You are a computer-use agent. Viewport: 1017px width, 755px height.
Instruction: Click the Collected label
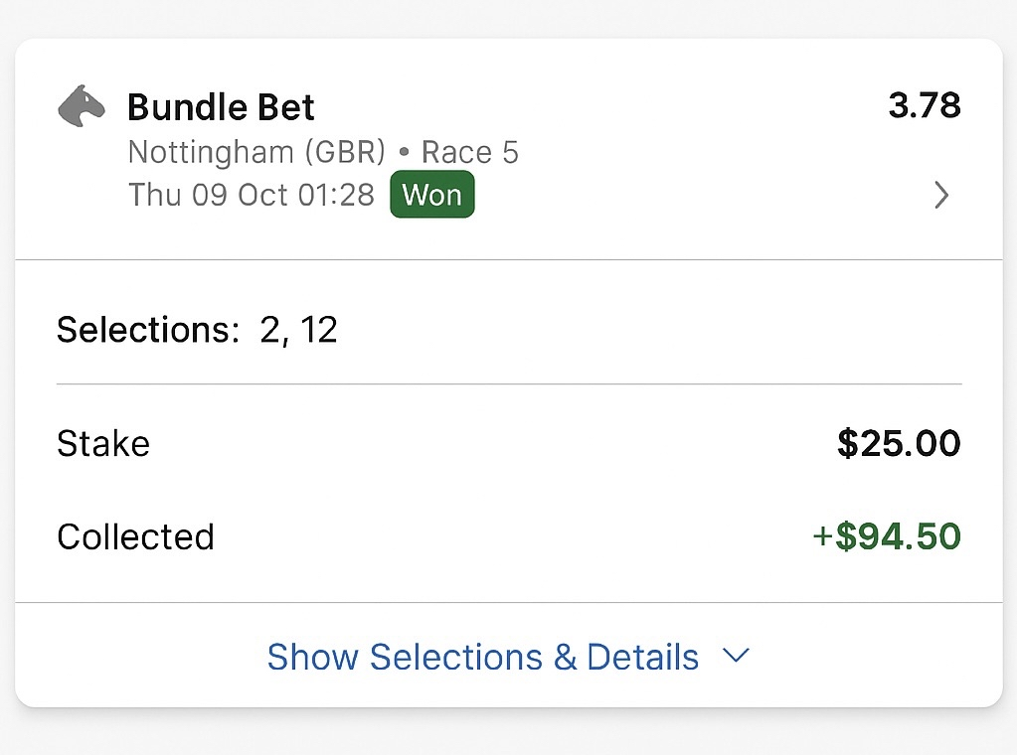[x=135, y=536]
